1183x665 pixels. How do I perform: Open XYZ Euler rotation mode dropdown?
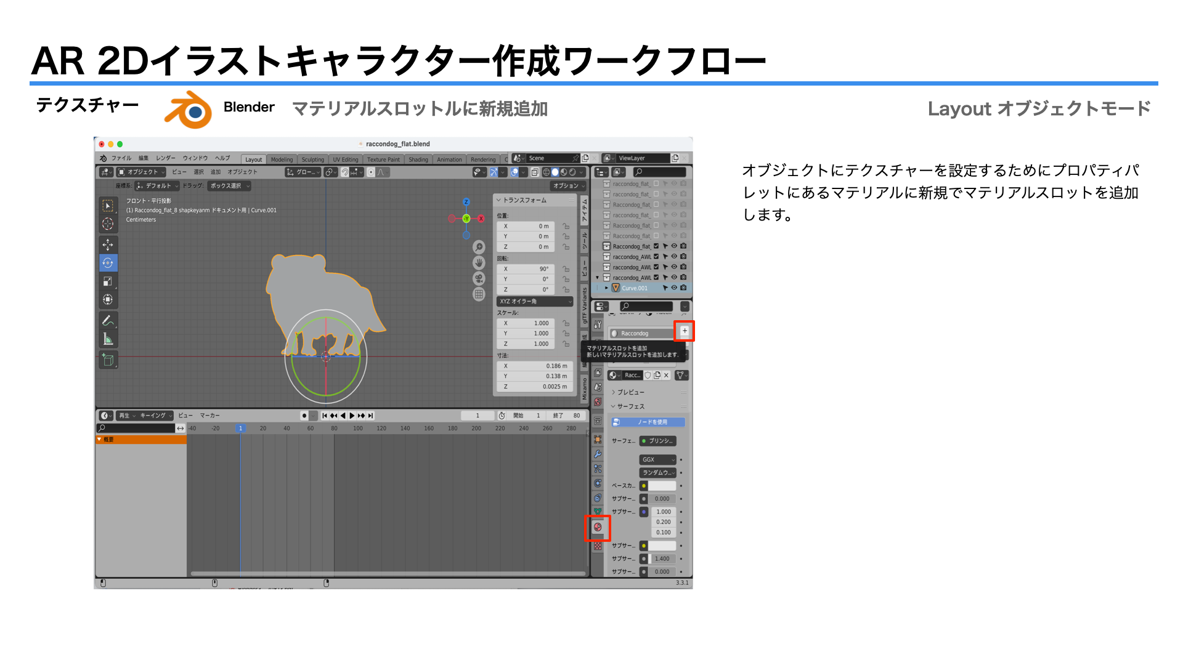point(535,302)
